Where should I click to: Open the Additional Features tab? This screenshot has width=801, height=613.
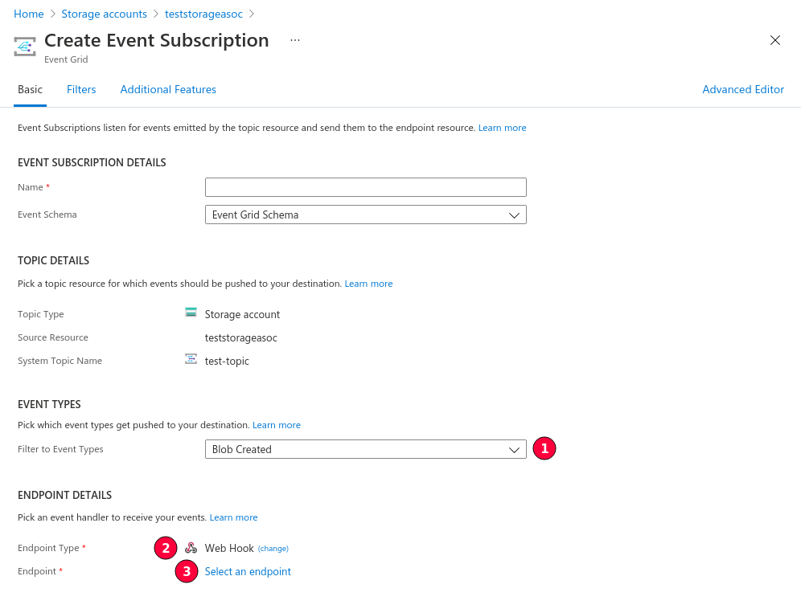coord(168,89)
